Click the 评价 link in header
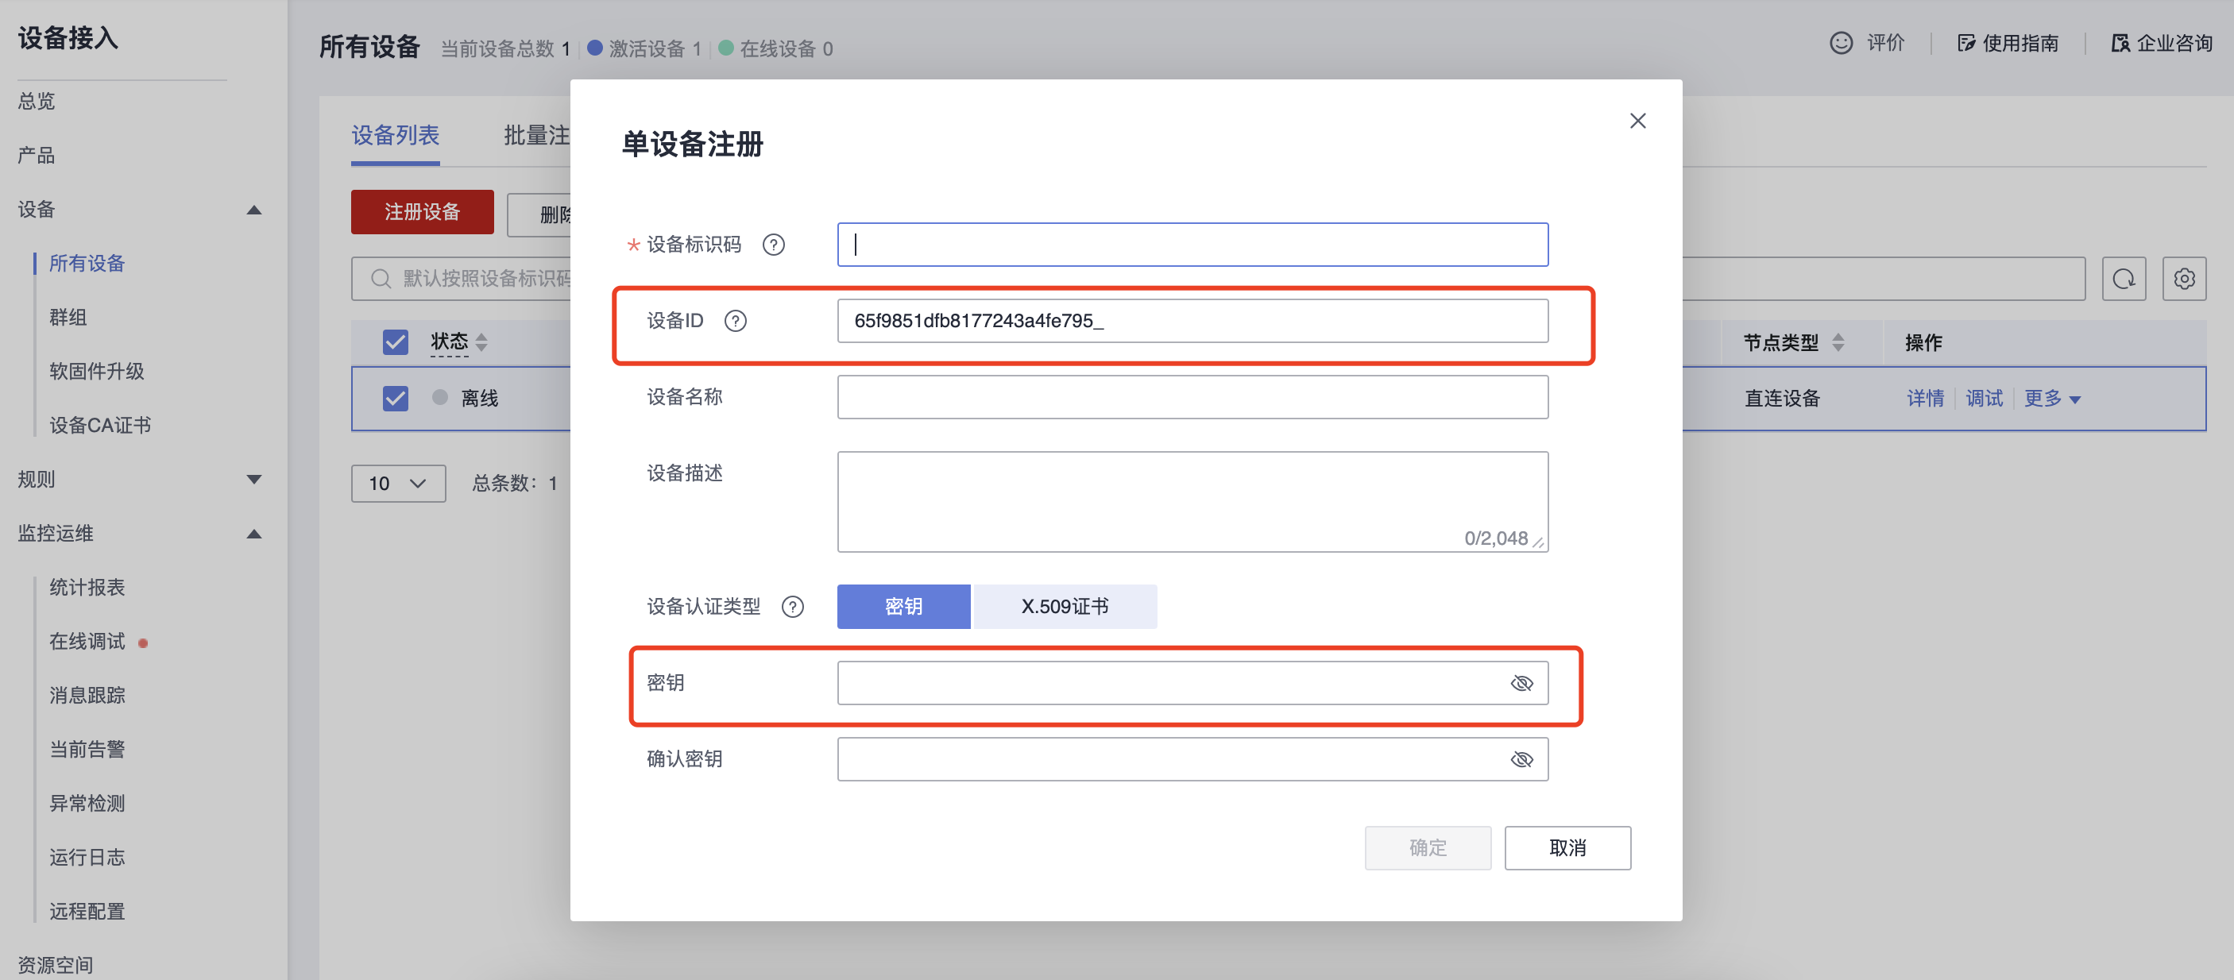The width and height of the screenshot is (2234, 980). [x=1885, y=44]
